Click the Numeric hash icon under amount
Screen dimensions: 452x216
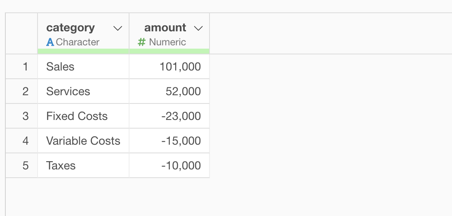(x=141, y=42)
